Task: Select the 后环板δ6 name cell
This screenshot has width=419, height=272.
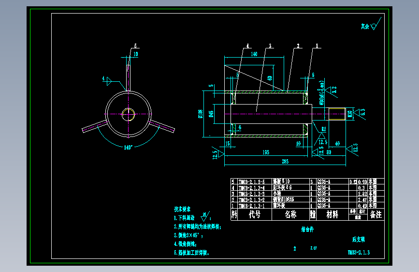Action: (282, 187)
